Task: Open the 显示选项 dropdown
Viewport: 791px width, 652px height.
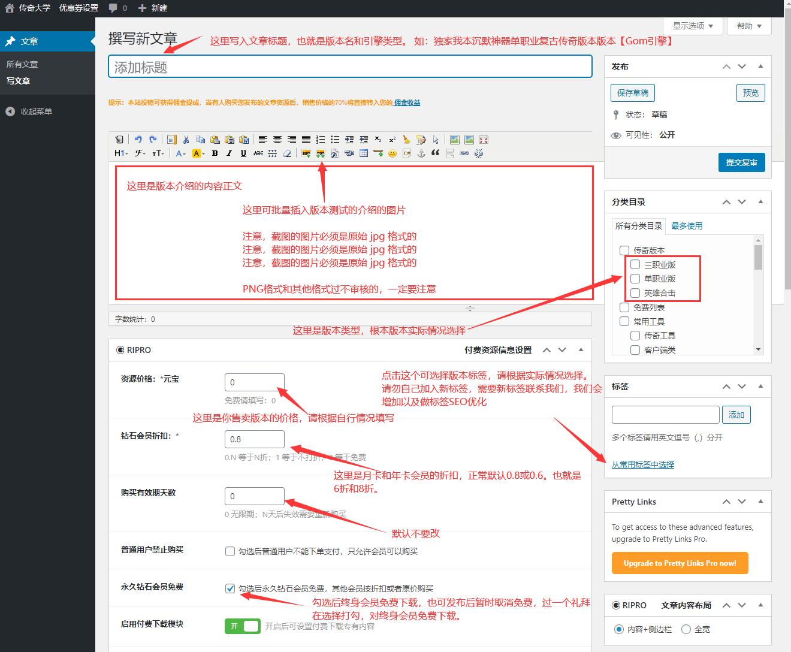Action: 692,26
